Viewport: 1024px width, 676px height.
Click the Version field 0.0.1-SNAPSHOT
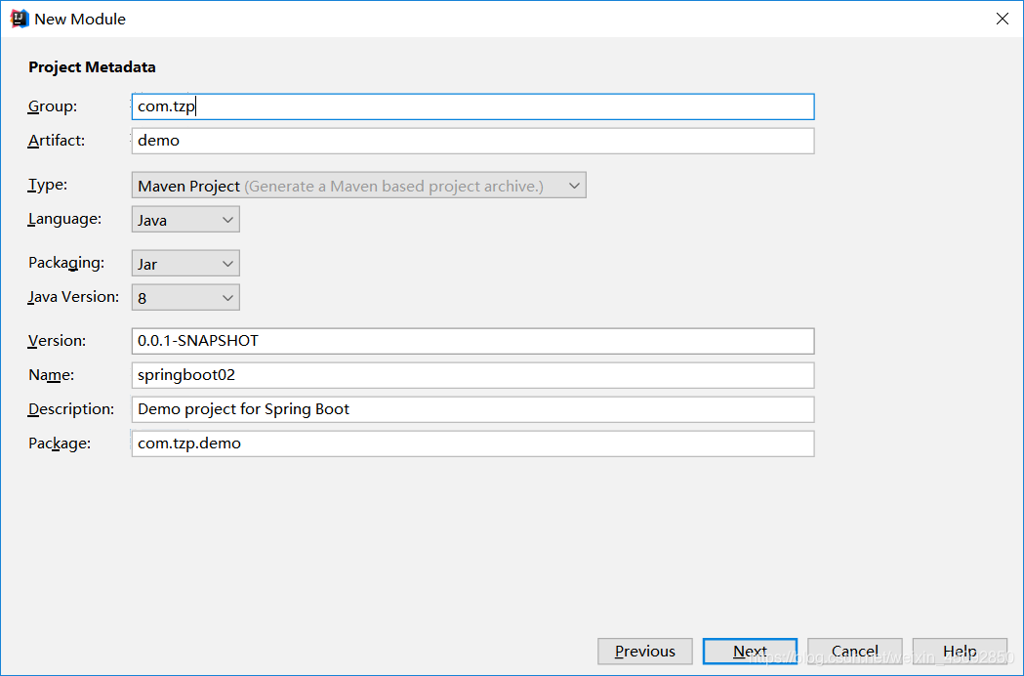(472, 341)
